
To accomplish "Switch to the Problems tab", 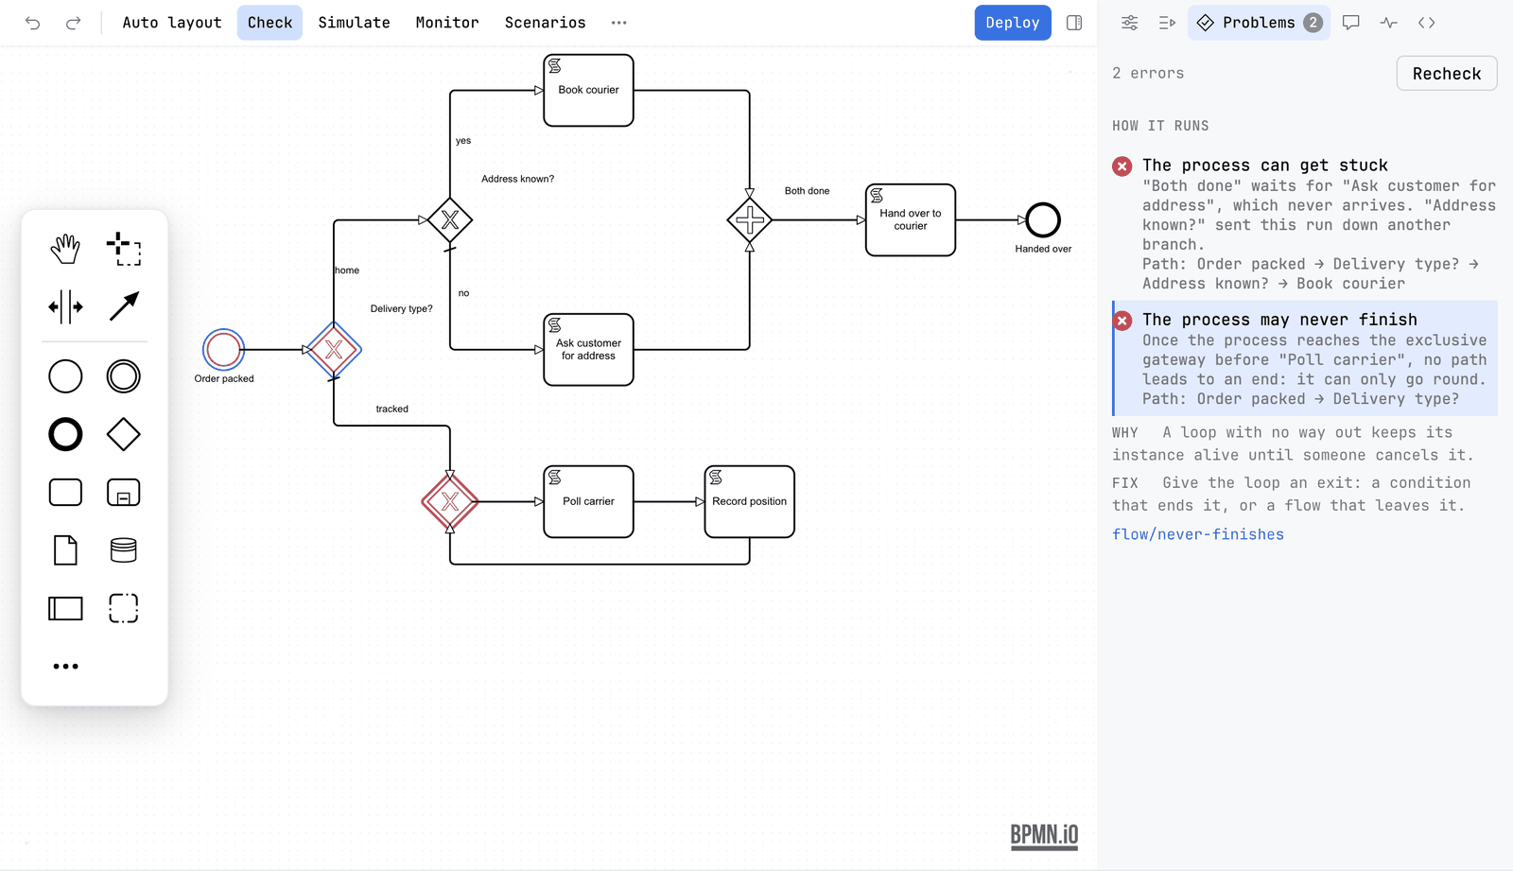I will pos(1259,23).
